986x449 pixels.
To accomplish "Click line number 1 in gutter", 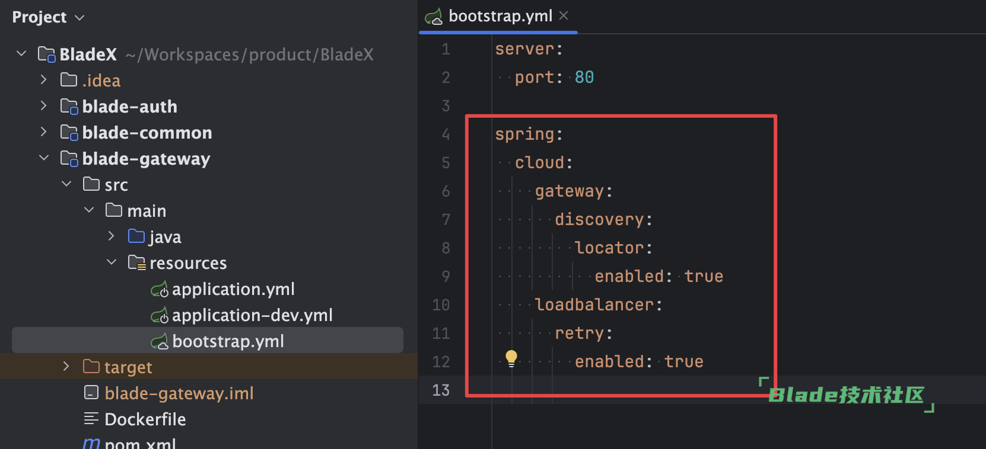I will [x=446, y=49].
